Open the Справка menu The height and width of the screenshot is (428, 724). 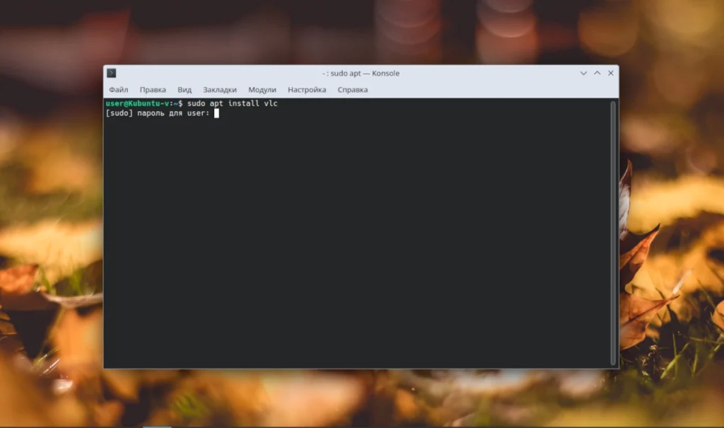[353, 90]
